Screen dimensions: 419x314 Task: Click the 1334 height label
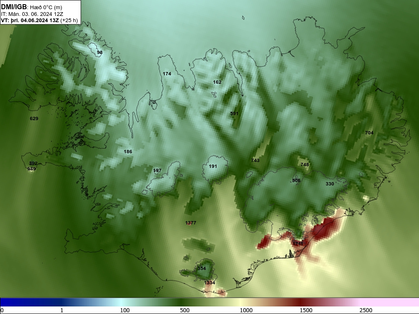(x=209, y=283)
